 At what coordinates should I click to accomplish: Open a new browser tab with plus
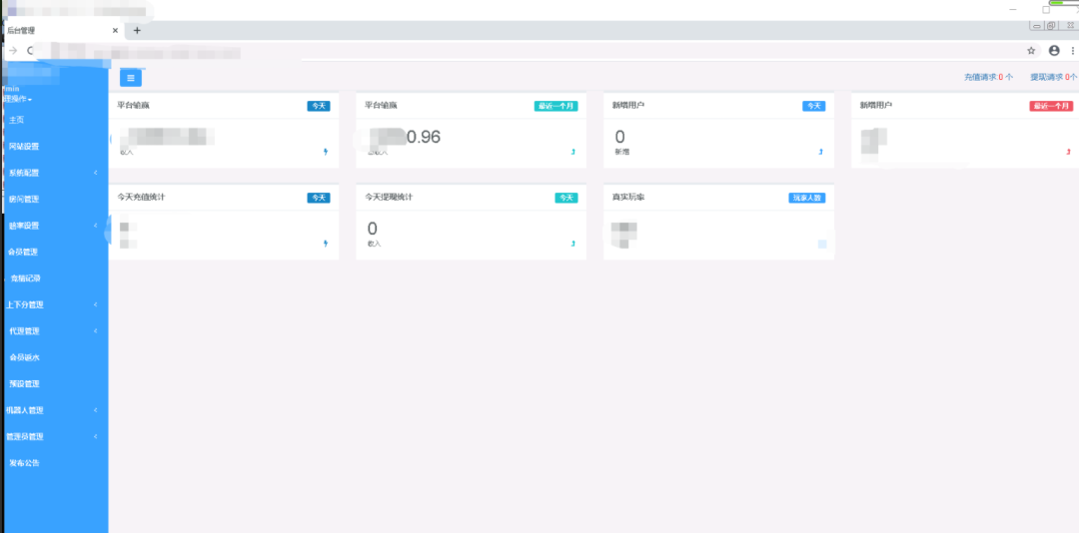tap(137, 30)
